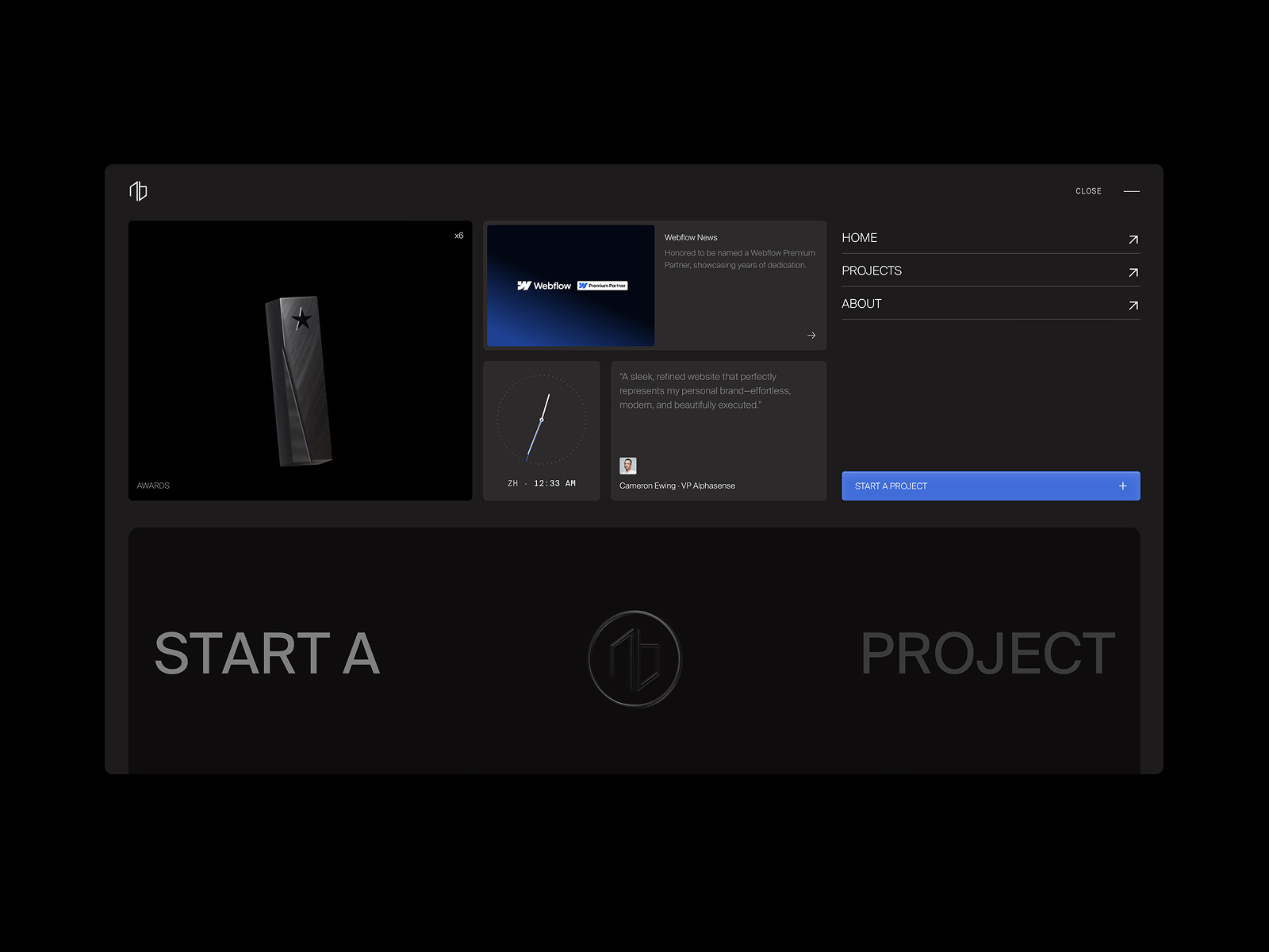Click the arrow icon next to PROJECTS

(x=1133, y=273)
